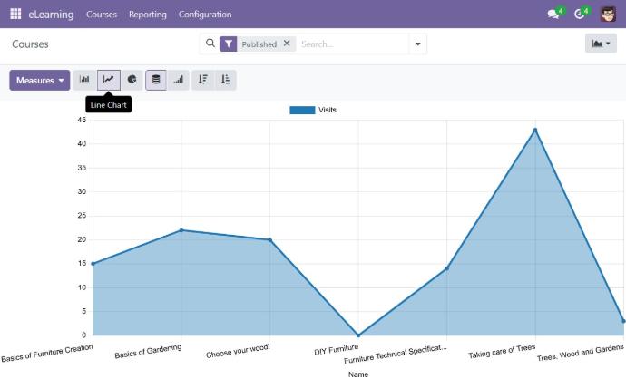Open the Courses menu
Viewport: 626px width, 379px height.
click(102, 15)
